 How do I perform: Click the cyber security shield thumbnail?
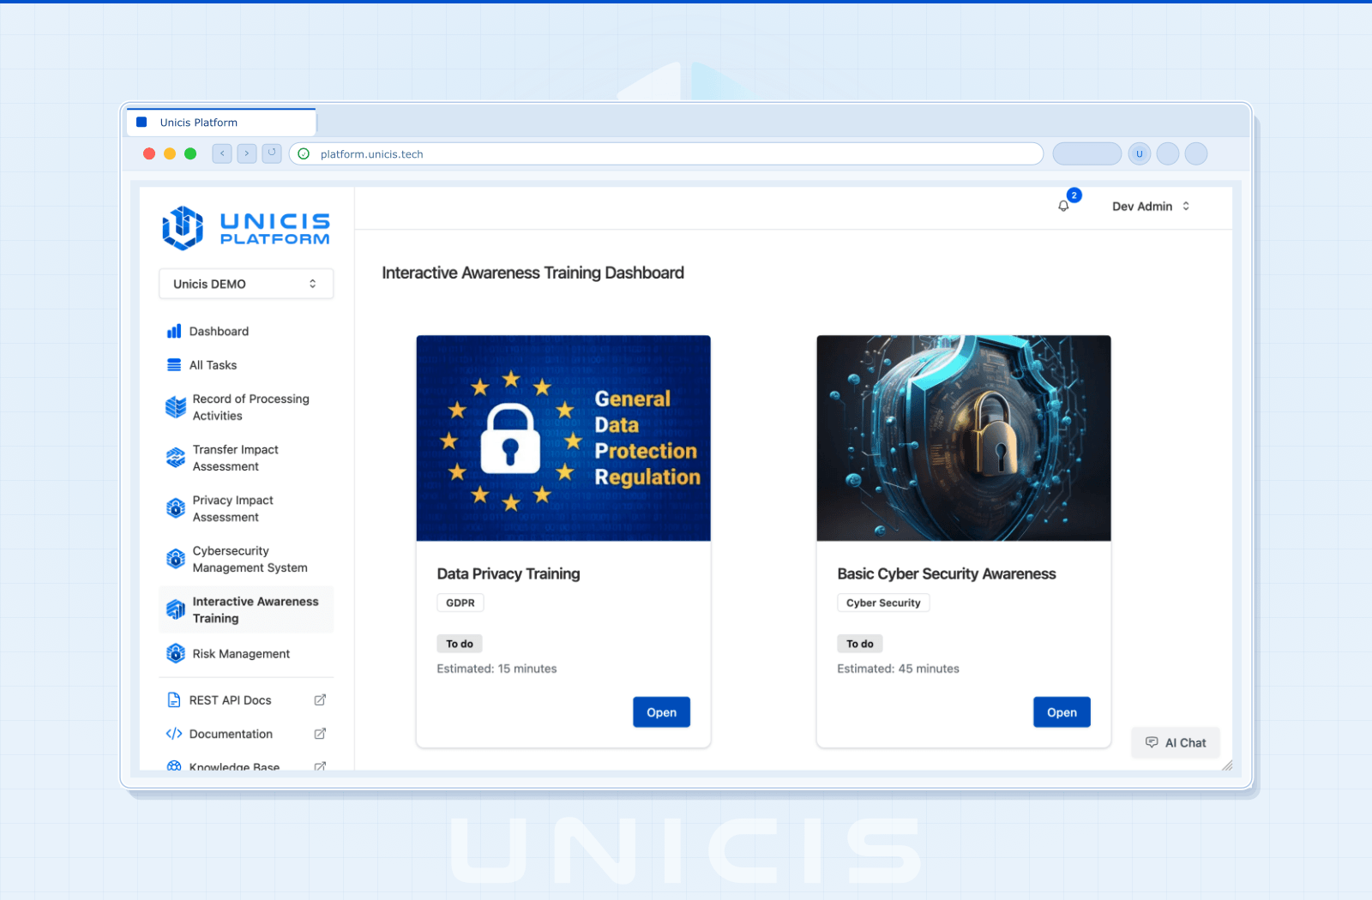pyautogui.click(x=964, y=438)
